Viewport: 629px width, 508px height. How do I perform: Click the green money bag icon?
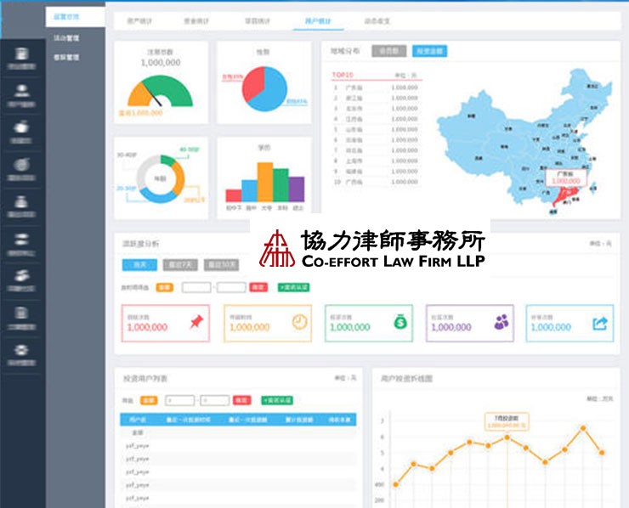click(399, 323)
